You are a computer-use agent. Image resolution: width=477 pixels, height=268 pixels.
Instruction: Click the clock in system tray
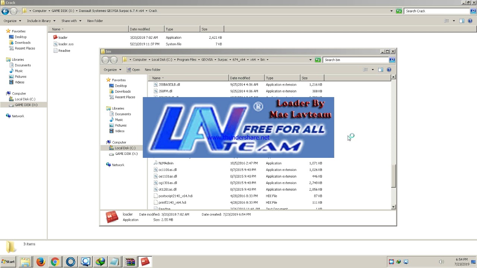[462, 262]
